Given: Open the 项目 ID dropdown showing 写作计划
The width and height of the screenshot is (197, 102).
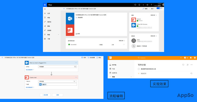Looking at the screenshot, I should pos(57,81).
